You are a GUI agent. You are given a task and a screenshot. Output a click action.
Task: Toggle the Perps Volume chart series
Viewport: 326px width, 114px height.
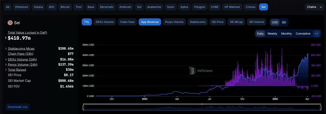click(x=174, y=22)
